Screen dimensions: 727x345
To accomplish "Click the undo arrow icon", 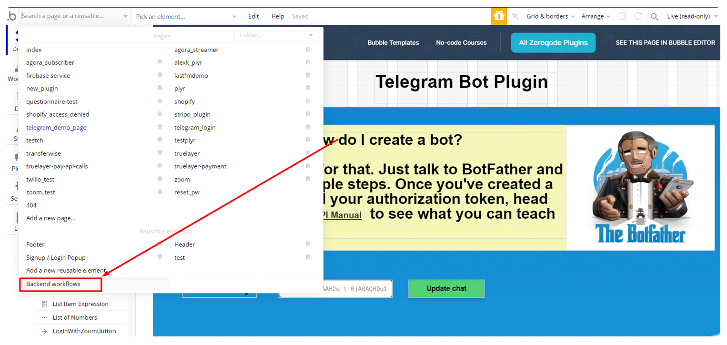I will 622,16.
